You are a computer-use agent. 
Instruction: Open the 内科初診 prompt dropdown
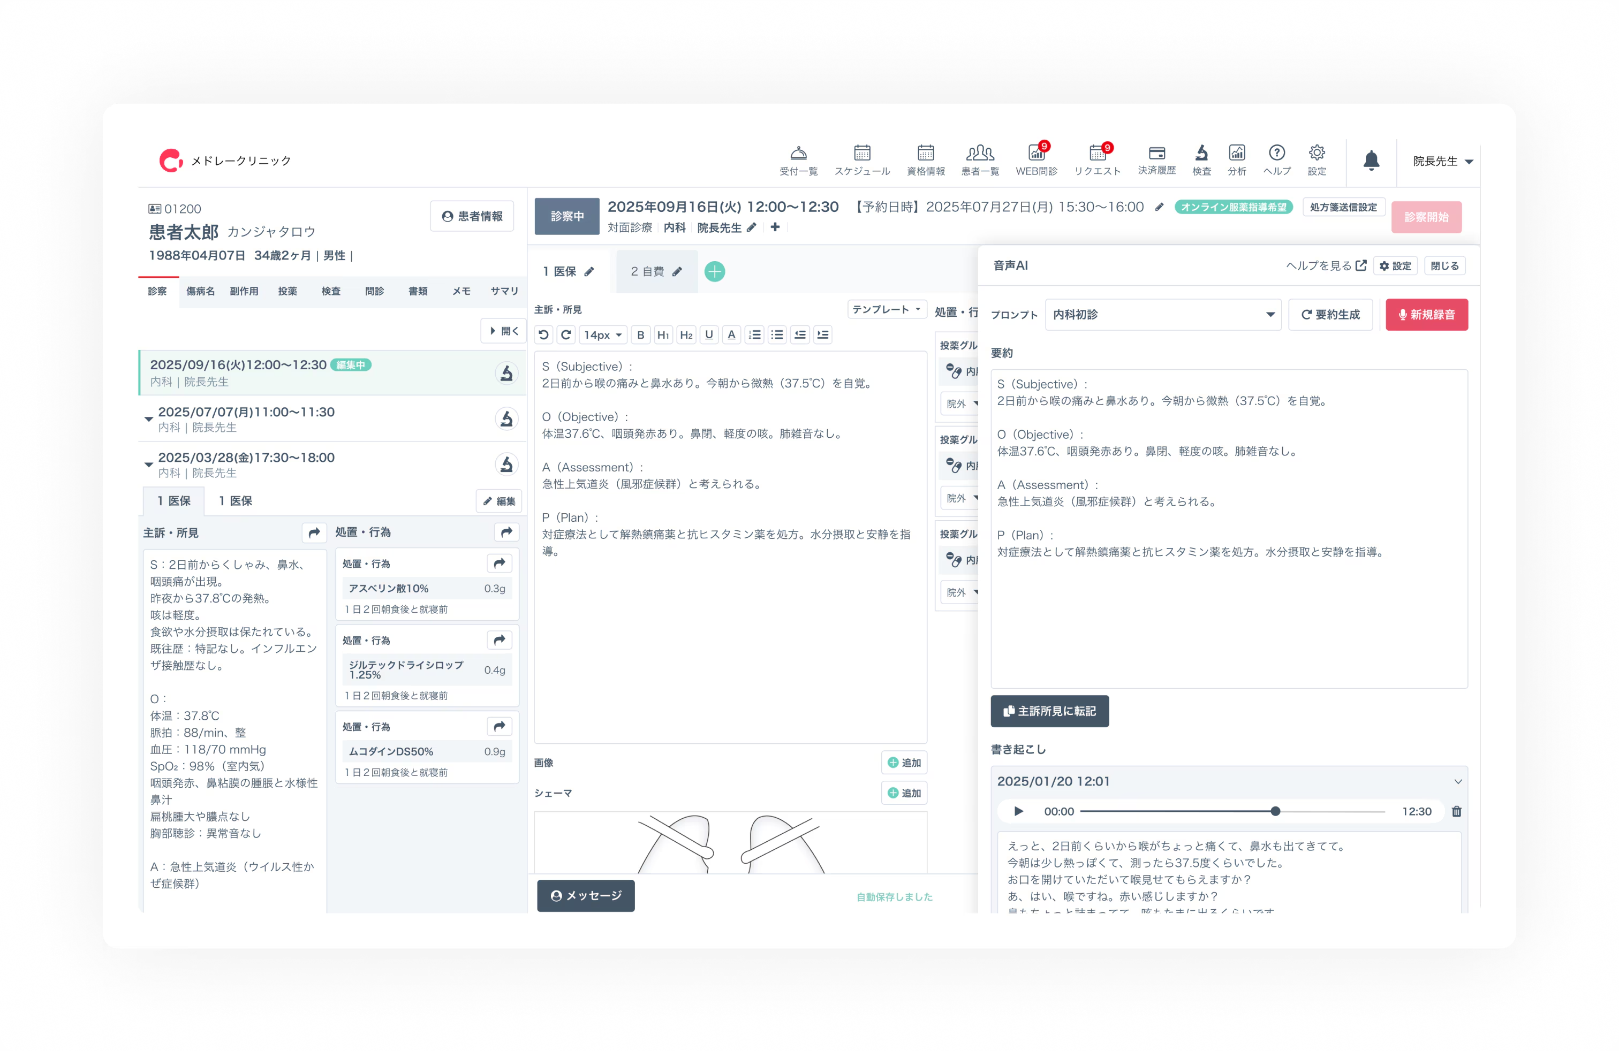point(1163,314)
